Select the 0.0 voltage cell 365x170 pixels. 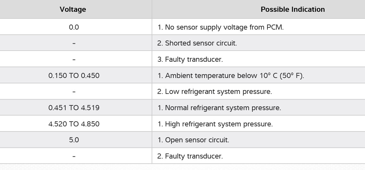coord(74,27)
